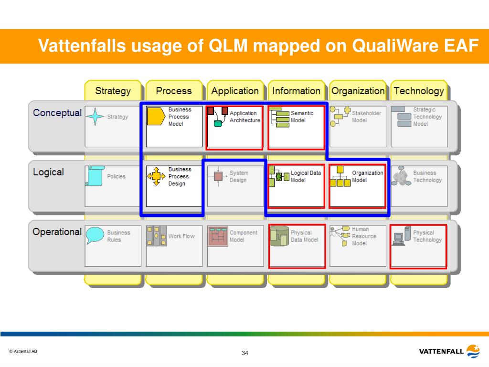The image size is (489, 367).
Task: Click the System Design icon
Action: [218, 176]
